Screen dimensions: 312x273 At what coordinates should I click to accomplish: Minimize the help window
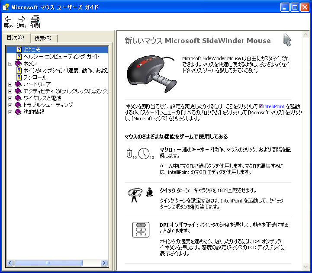tap(285, 7)
